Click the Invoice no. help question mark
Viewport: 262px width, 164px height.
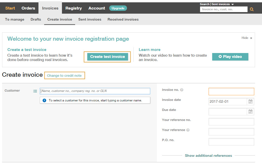tap(182, 90)
